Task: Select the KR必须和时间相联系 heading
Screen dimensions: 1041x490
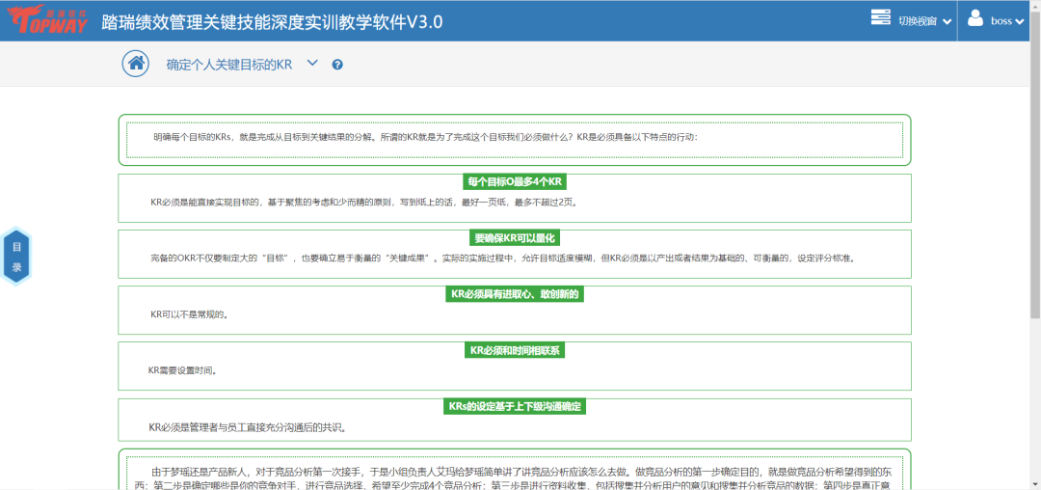Action: click(x=515, y=350)
